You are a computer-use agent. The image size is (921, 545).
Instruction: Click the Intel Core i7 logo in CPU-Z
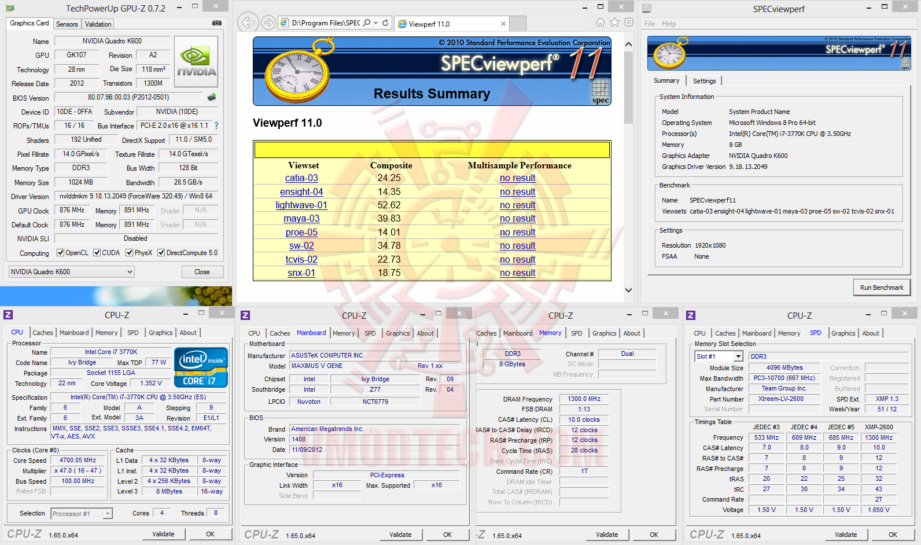click(201, 367)
